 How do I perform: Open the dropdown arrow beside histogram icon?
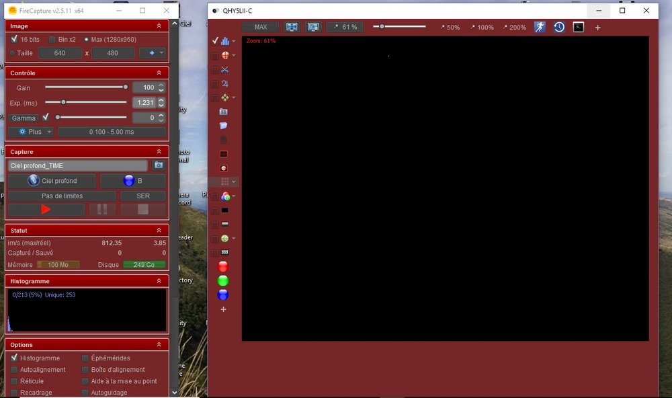click(234, 41)
